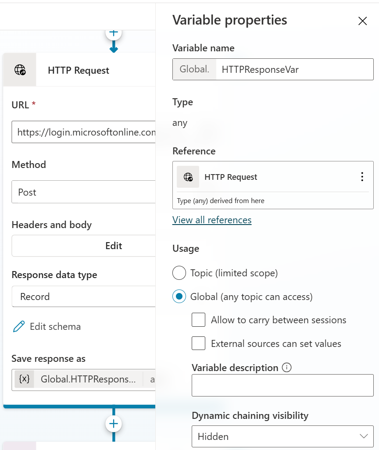Open the Method dropdown showing Post
The image size is (379, 450).
click(83, 192)
